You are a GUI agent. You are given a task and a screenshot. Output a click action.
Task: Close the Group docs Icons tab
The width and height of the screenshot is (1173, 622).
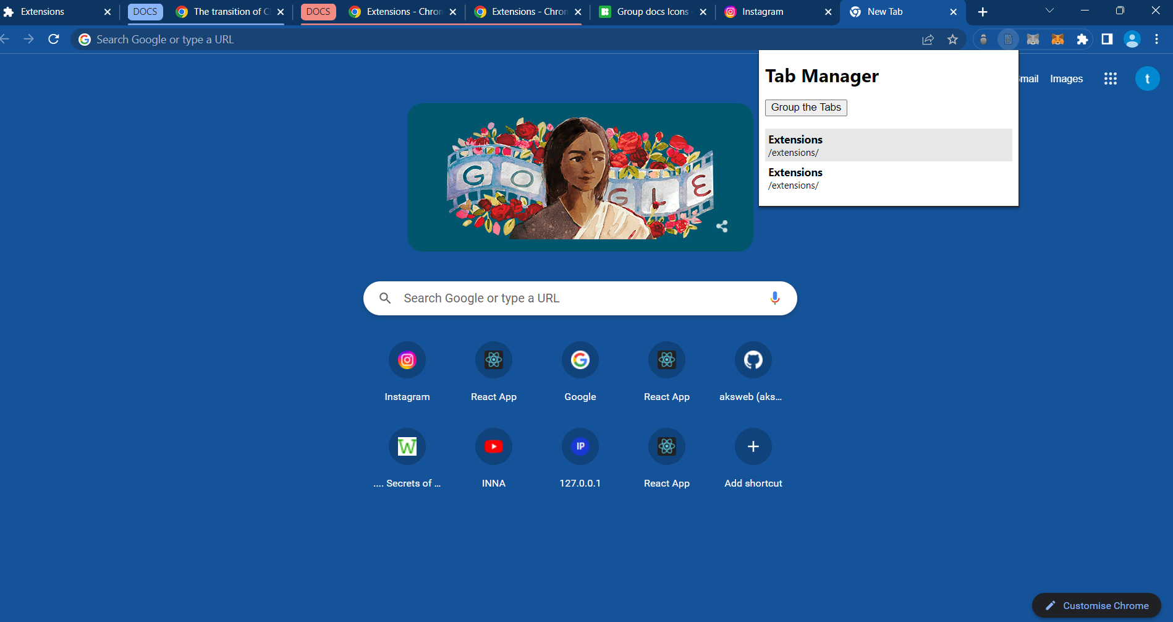coord(703,12)
